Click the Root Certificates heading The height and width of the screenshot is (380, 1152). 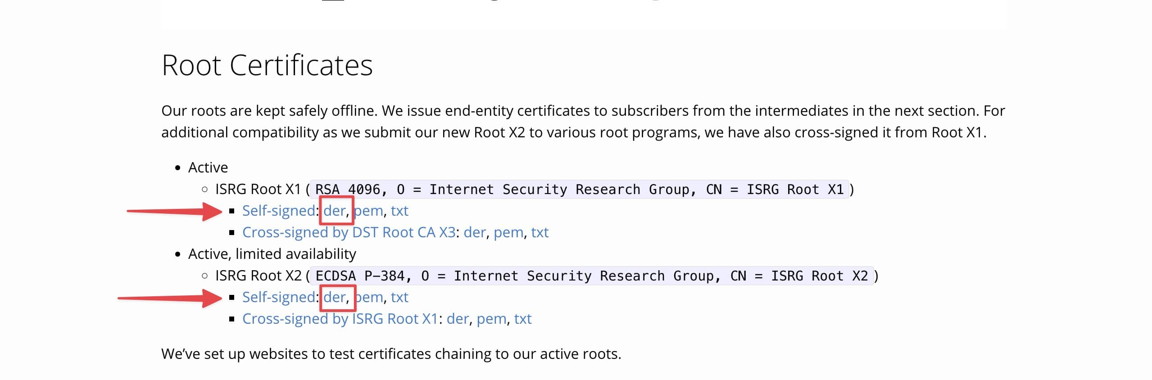[267, 65]
